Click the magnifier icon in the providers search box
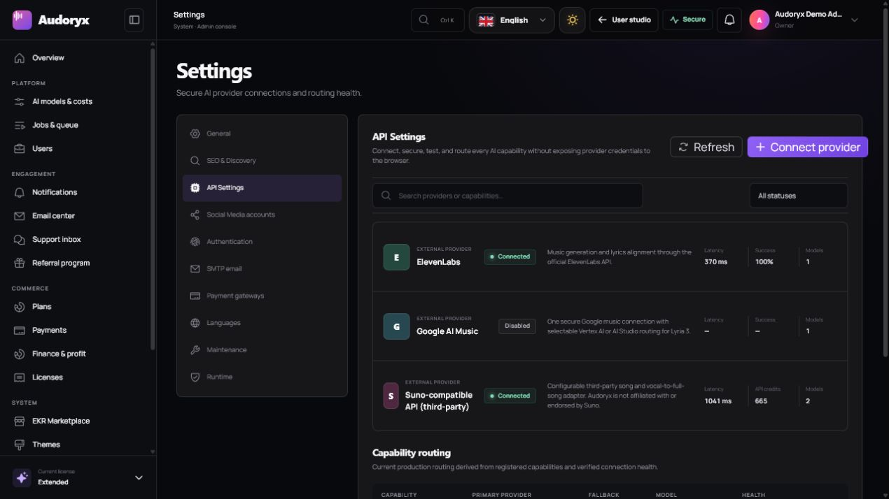The width and height of the screenshot is (889, 499). [386, 196]
